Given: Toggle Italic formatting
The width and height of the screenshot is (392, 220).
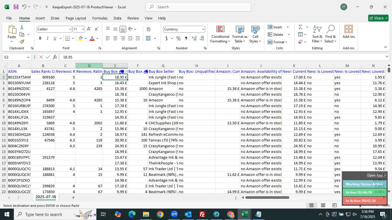Looking at the screenshot, I should pos(47,38).
